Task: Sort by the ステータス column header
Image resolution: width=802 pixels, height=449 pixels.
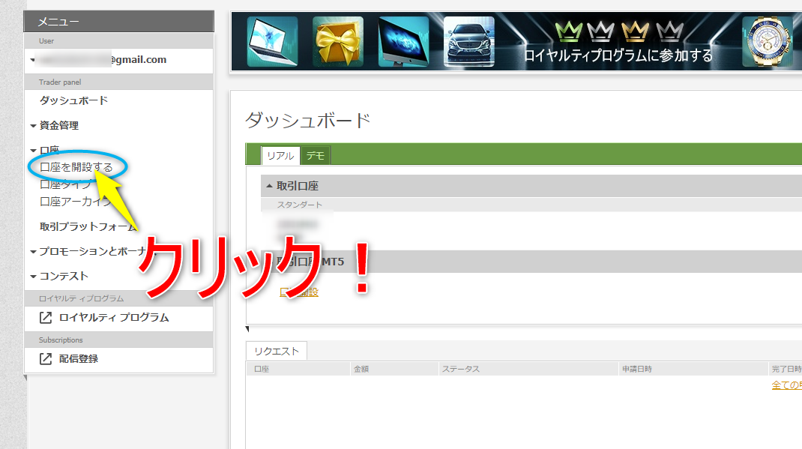Action: [x=528, y=369]
